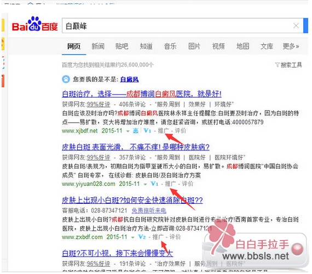
Task: Click the 惠 discount icon under the first result
Action: tap(136, 131)
